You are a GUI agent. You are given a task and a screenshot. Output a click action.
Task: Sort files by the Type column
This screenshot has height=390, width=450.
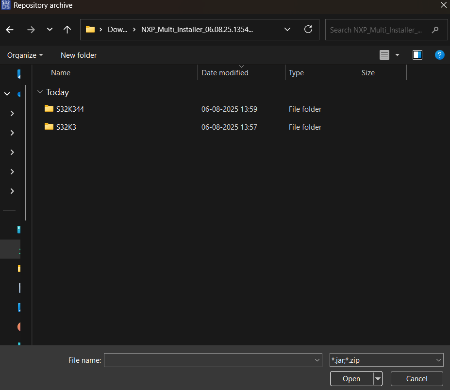[296, 73]
